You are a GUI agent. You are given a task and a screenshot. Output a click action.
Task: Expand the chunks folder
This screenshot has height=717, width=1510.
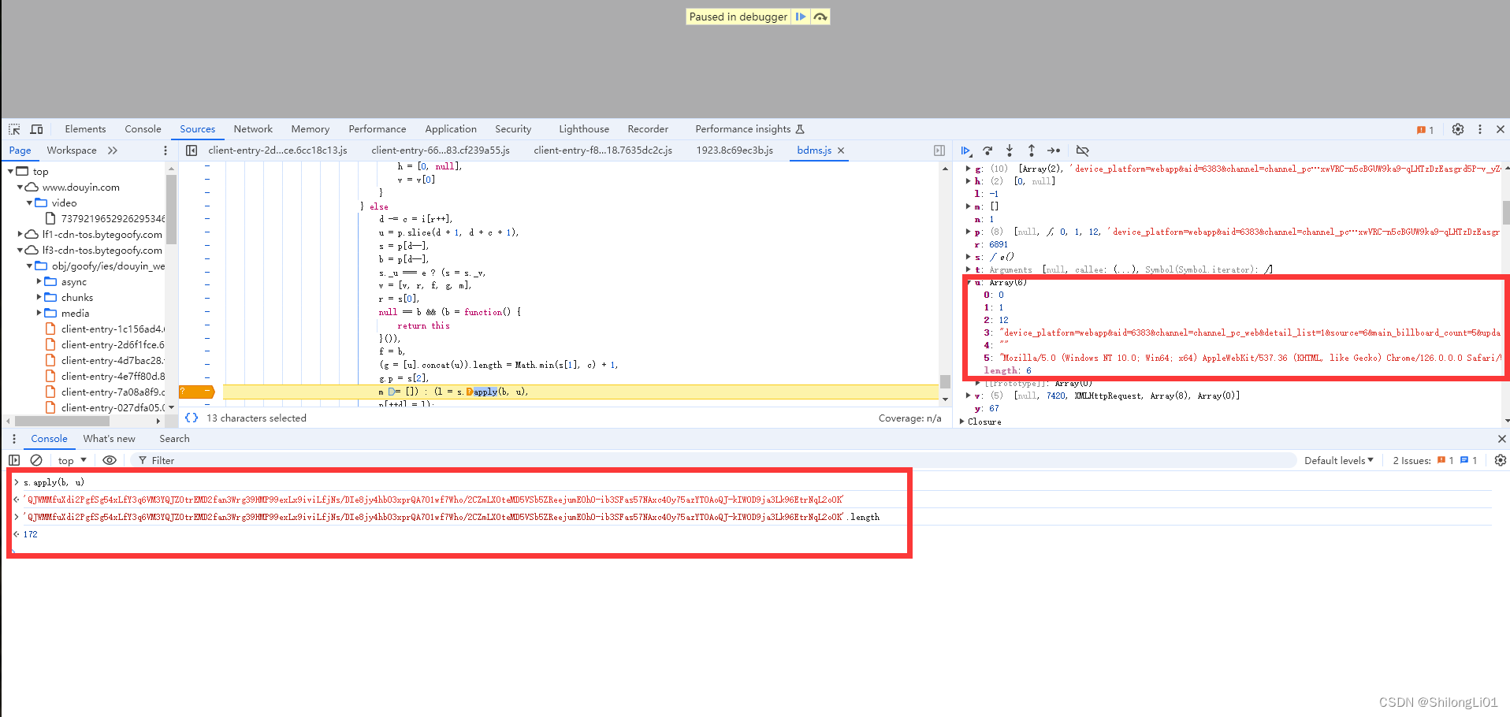[39, 298]
